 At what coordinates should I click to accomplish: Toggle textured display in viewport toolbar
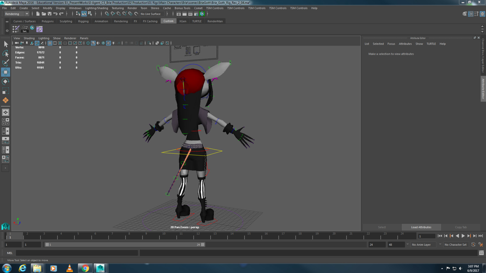coord(108,43)
